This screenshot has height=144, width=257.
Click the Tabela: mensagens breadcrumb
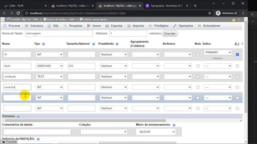point(94,20)
